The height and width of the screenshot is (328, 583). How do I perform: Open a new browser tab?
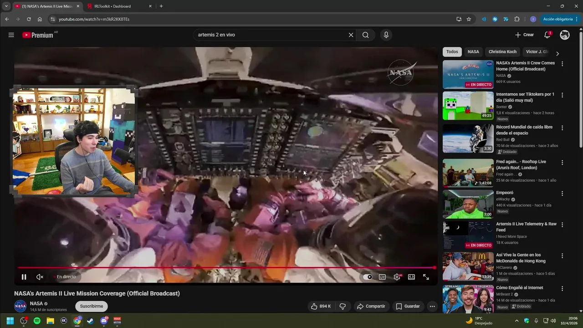tap(161, 6)
